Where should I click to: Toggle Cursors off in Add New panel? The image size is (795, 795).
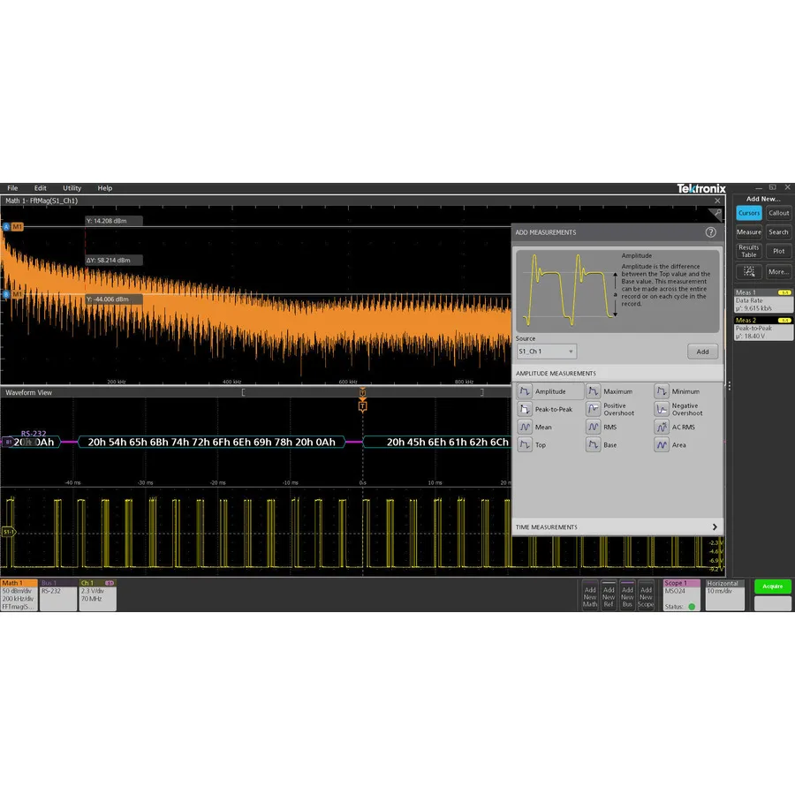pyautogui.click(x=748, y=213)
